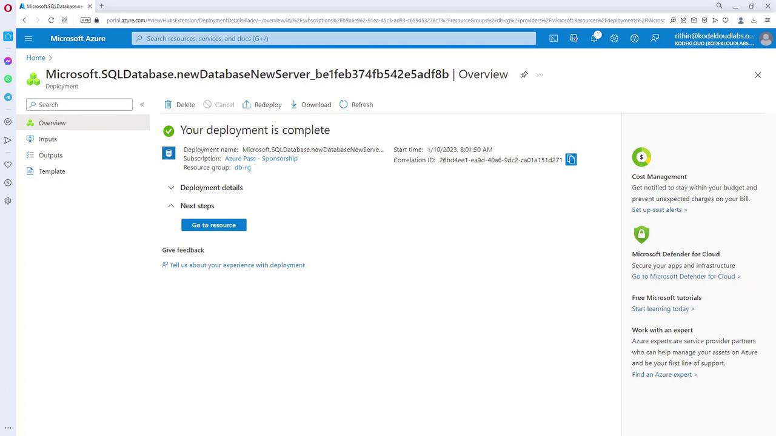The height and width of the screenshot is (436, 776).
Task: Click the Opera logo menu button
Action: point(8,8)
